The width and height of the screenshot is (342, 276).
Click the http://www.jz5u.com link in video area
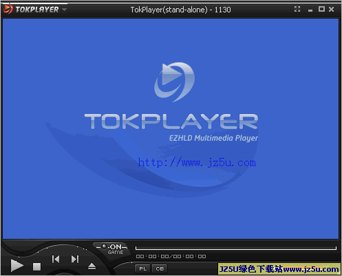197,163
